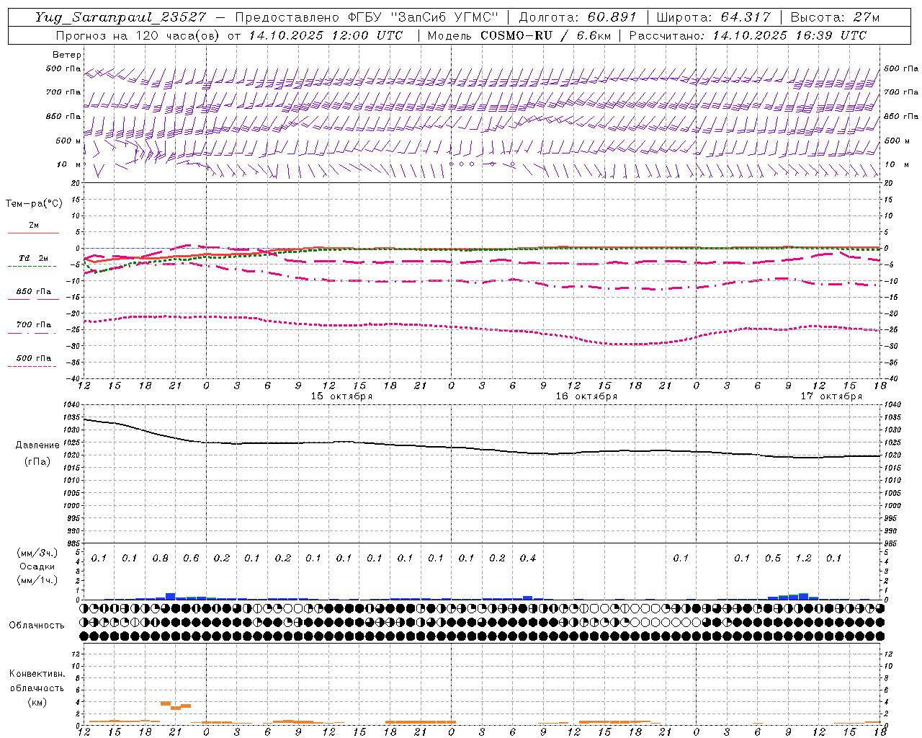Click the 17 октября date label
The height and width of the screenshot is (738, 922).
click(x=831, y=396)
